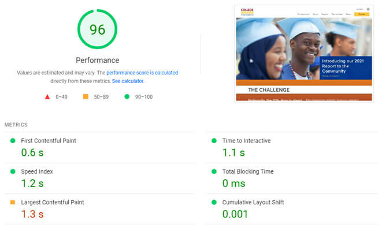Select the 'First Contentful Paint' metric label
The width and height of the screenshot is (378, 225).
[x=49, y=141]
